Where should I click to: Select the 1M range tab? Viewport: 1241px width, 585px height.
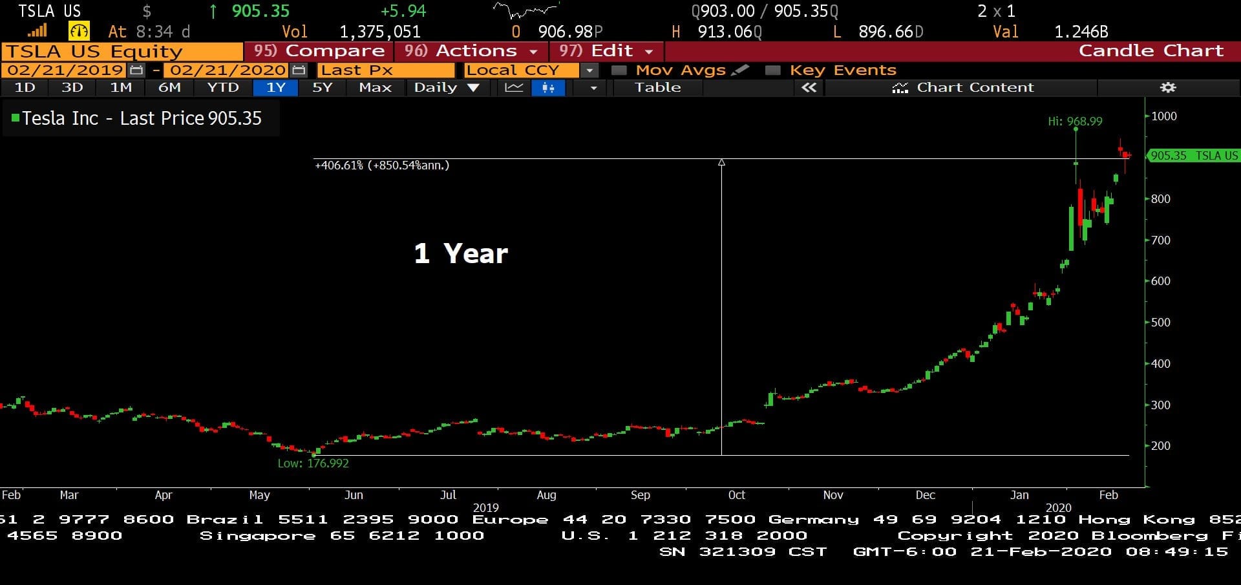click(x=121, y=87)
